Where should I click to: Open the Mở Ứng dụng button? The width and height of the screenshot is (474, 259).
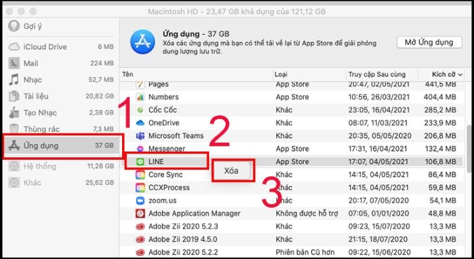[x=429, y=42]
